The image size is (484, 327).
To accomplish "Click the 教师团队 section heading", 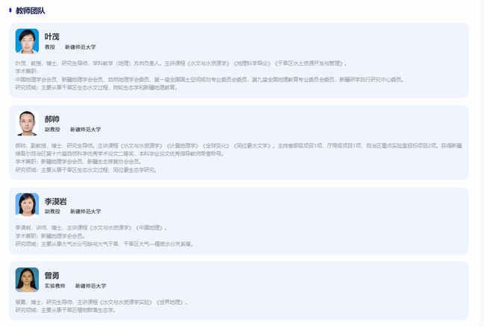I will 31,10.
